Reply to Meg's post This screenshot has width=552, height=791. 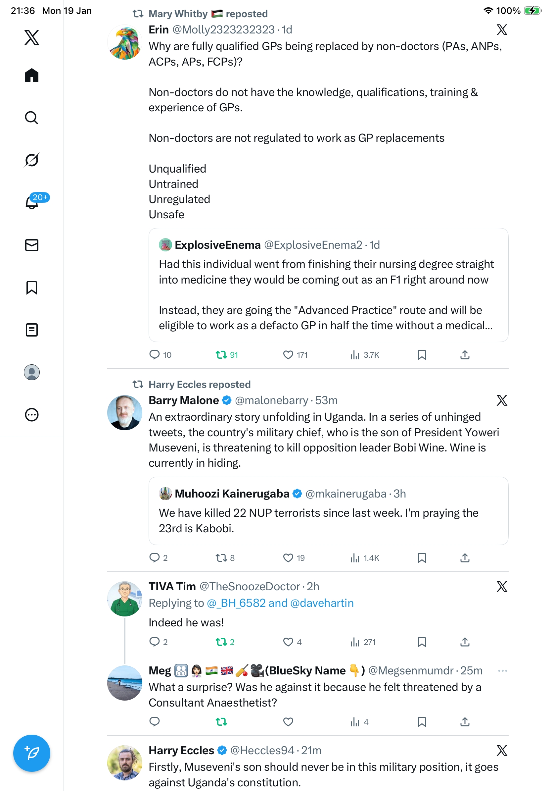pyautogui.click(x=155, y=721)
